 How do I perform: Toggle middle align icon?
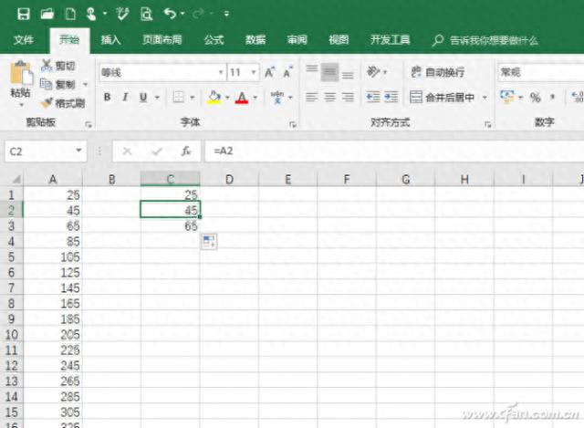point(329,71)
